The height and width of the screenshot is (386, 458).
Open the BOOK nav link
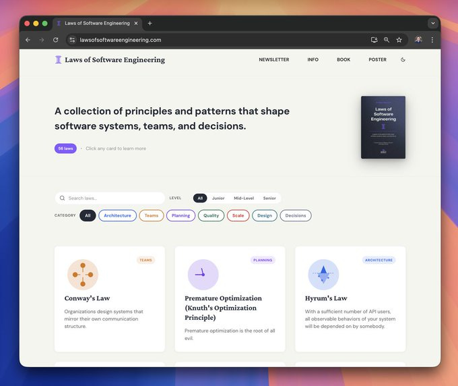343,59
